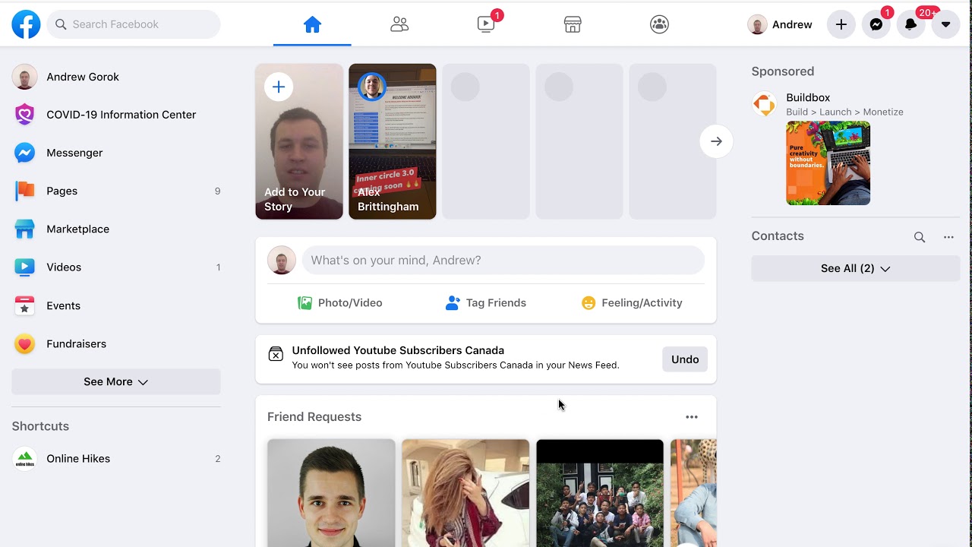Open Pages in the left sidebar
The width and height of the screenshot is (972, 547).
click(x=116, y=191)
